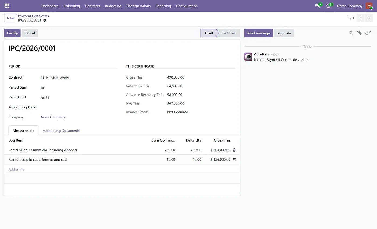Go to next record arrow
This screenshot has height=229, width=377.
tap(369, 18)
